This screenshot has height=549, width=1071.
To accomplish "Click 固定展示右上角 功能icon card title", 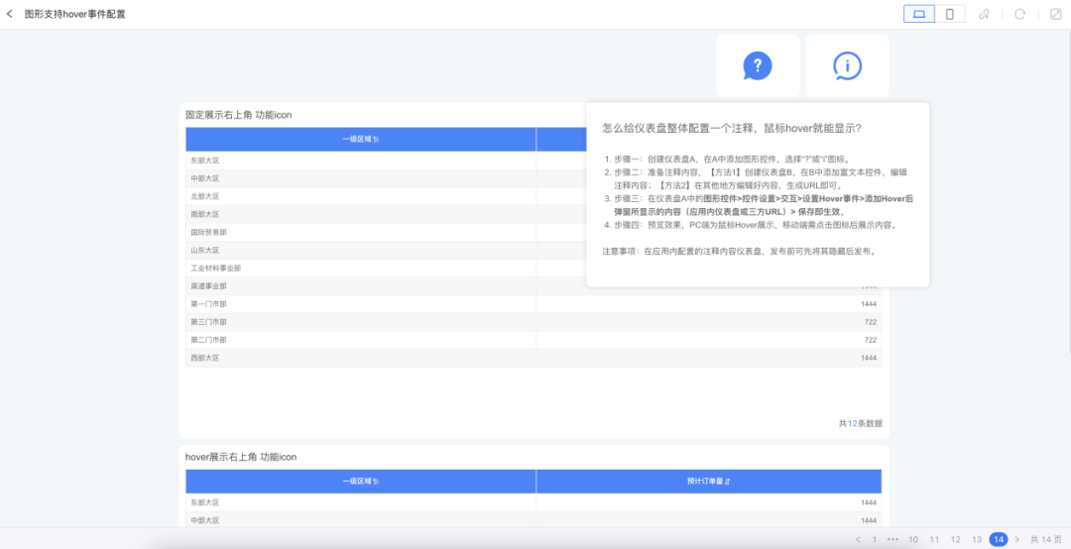I will [239, 115].
